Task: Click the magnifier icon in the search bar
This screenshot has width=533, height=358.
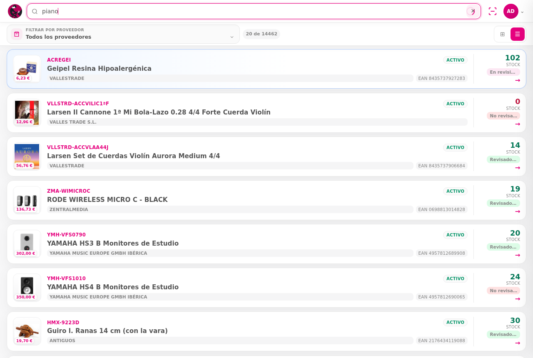Action: (35, 11)
